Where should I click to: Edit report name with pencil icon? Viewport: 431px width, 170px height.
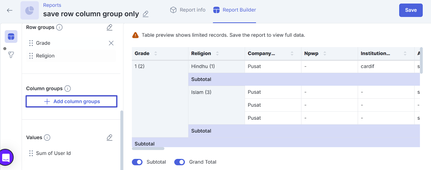pos(145,14)
